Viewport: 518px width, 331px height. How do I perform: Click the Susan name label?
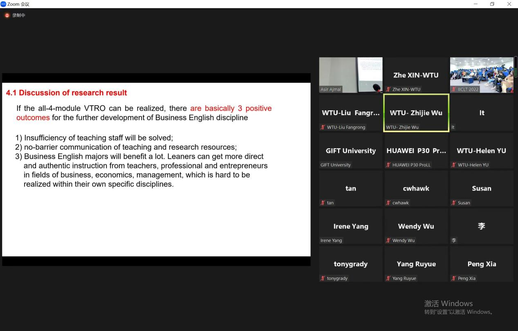pyautogui.click(x=464, y=203)
